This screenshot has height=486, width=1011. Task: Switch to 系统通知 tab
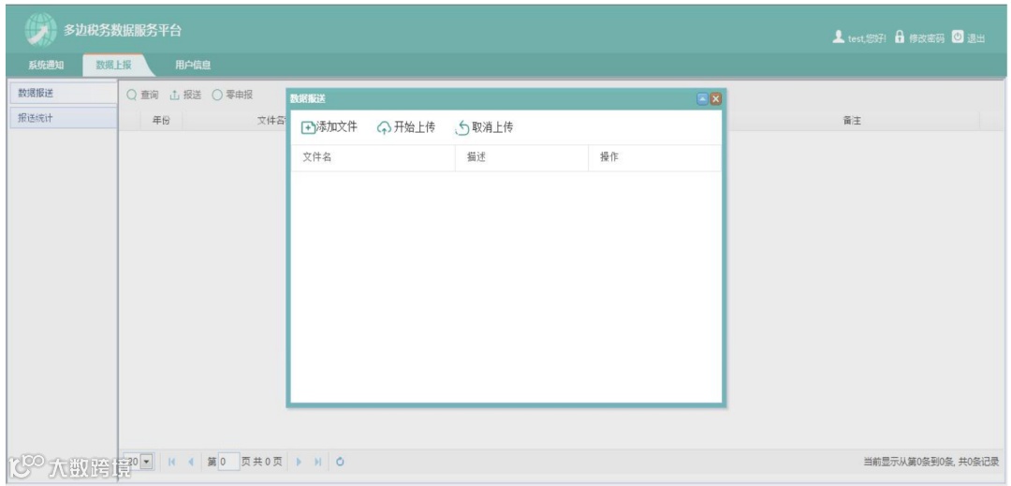(46, 66)
